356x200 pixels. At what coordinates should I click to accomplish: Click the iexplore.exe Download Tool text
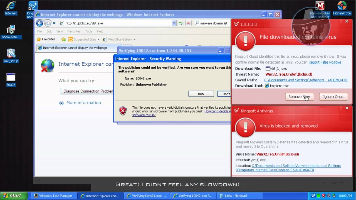(x=280, y=86)
